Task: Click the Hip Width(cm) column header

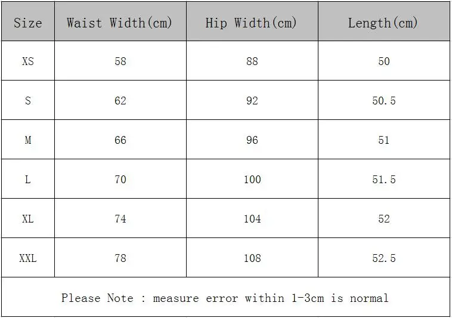Action: point(251,23)
